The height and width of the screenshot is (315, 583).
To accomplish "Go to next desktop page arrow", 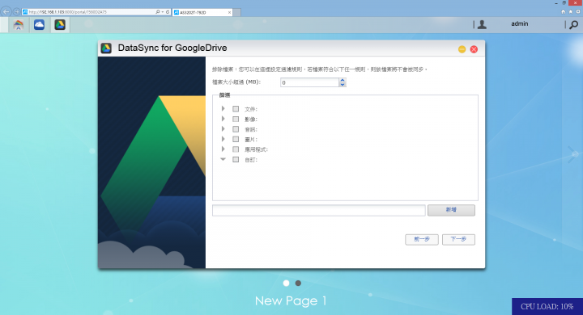I will tap(573, 154).
